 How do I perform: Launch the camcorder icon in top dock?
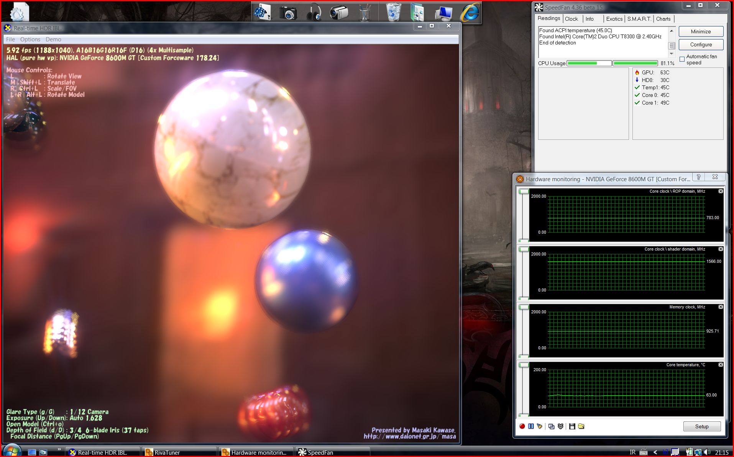[x=339, y=12]
